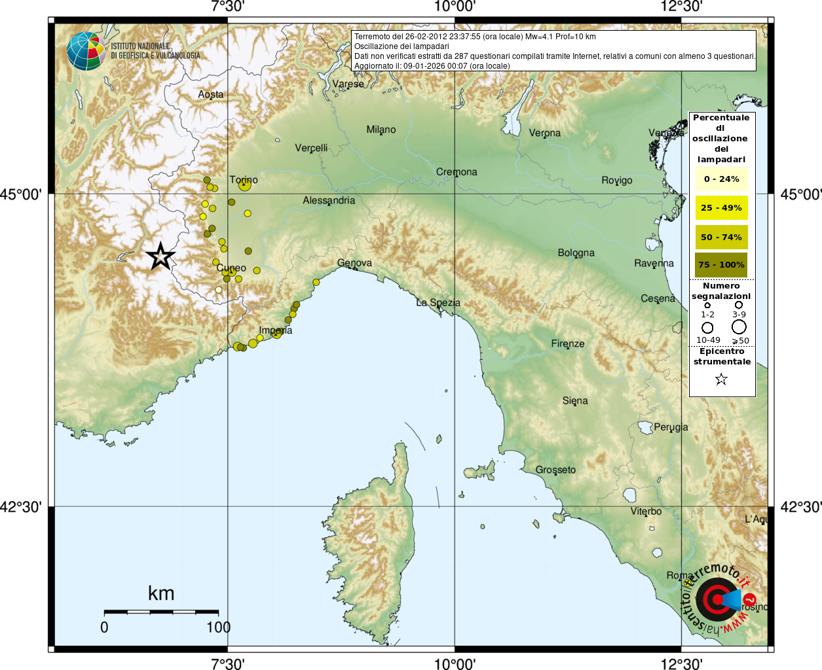The height and width of the screenshot is (670, 822).
Task: Click the Alessandria city label
Action: coord(329,200)
